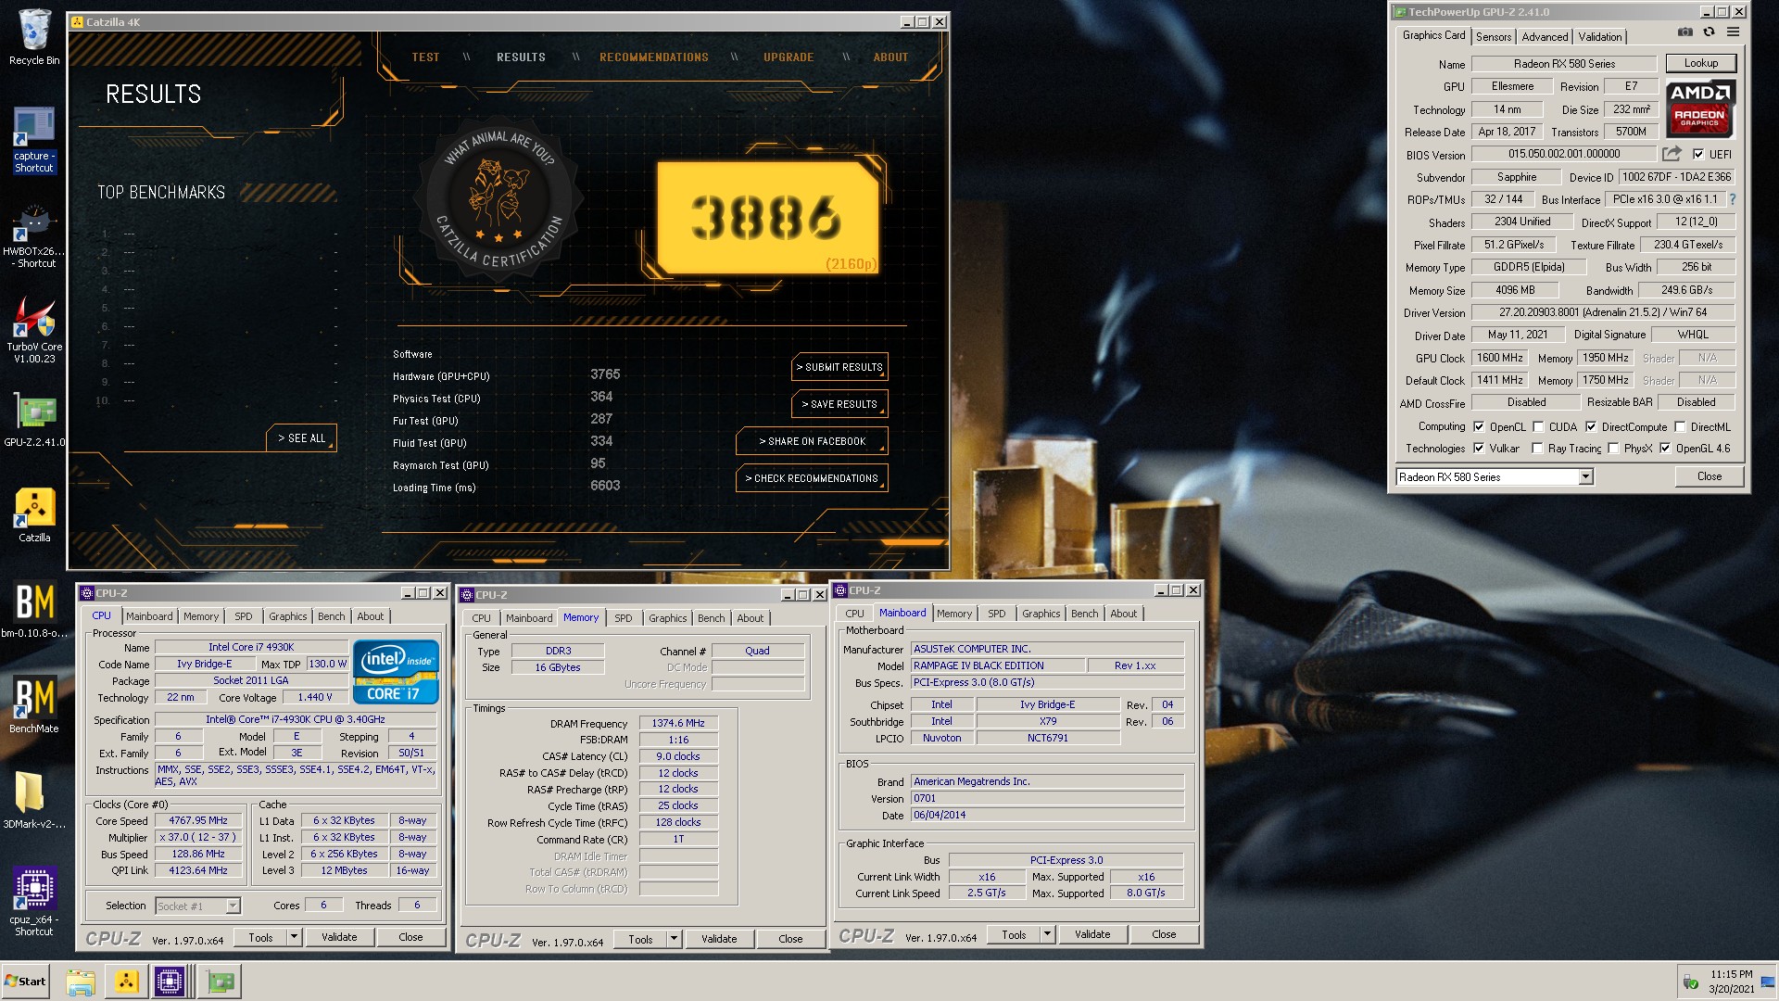Switch to Catzilla in the taskbar

pos(127,982)
